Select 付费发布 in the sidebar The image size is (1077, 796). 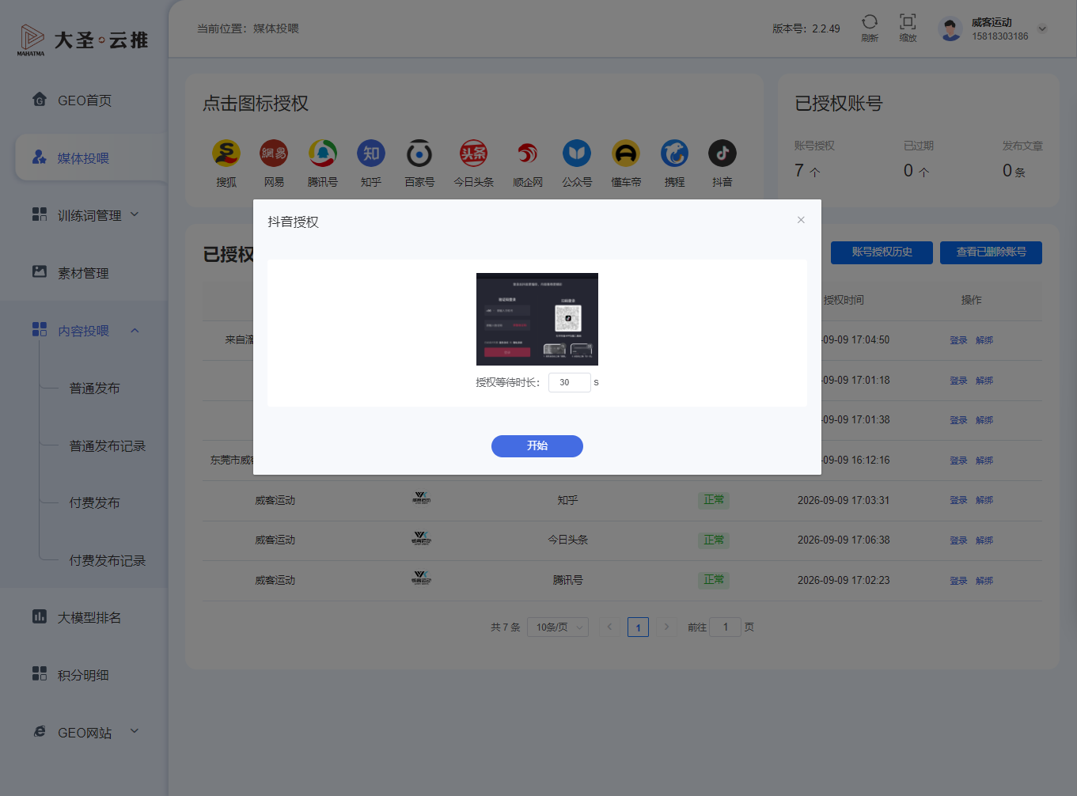coord(95,503)
